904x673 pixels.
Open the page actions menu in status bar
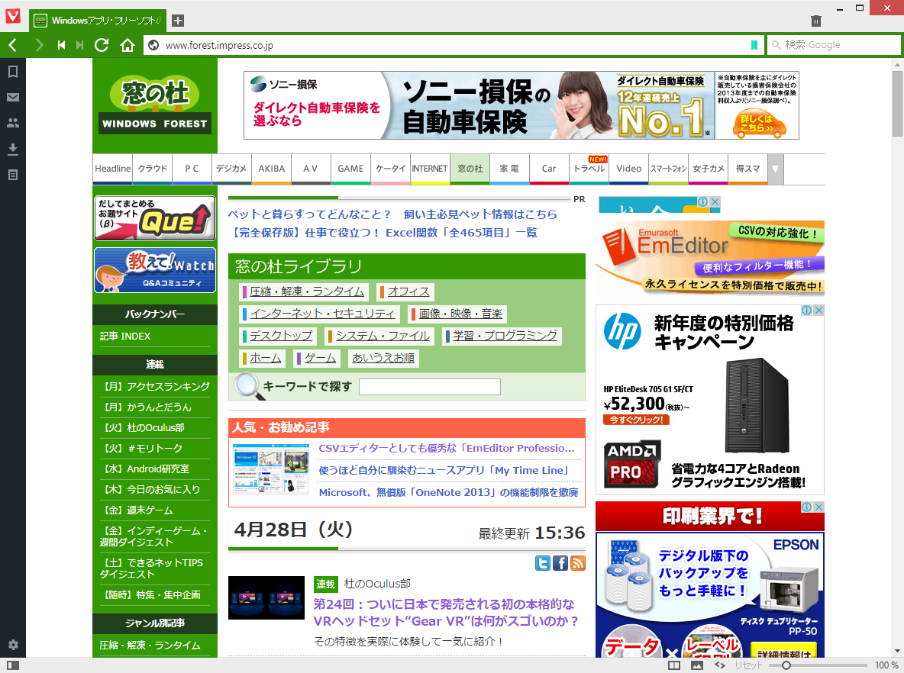pyautogui.click(x=719, y=665)
